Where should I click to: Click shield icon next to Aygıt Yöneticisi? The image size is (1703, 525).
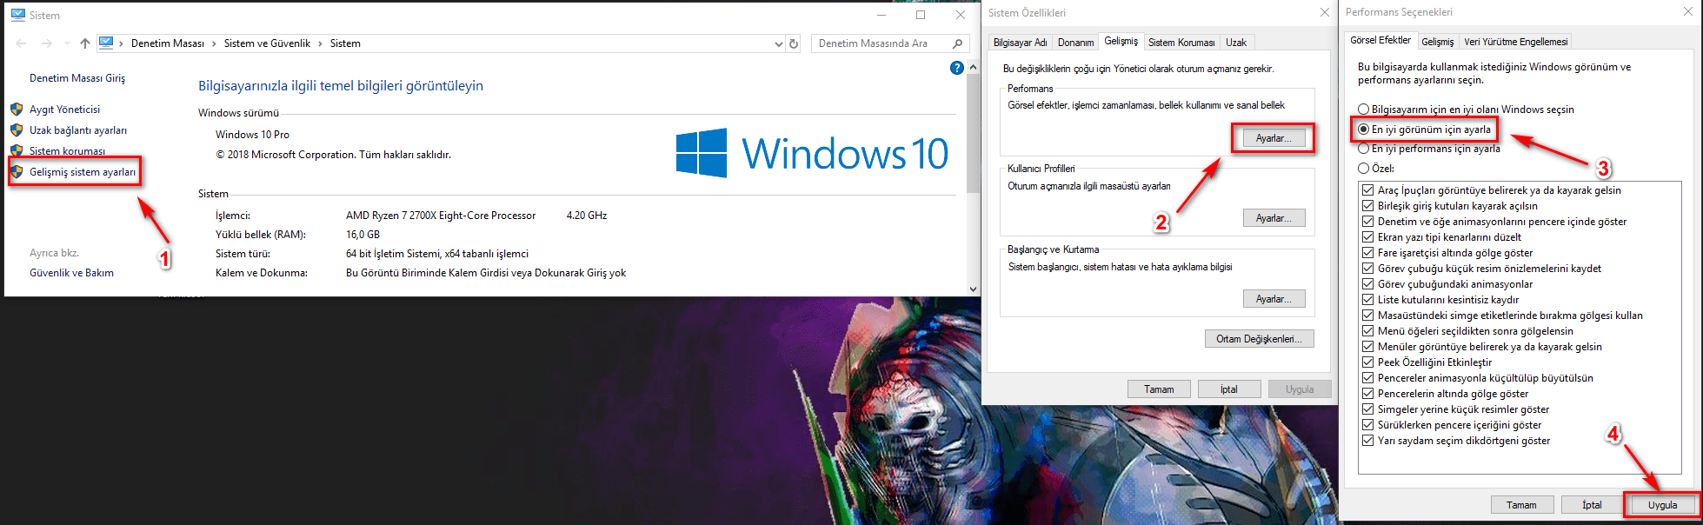coord(17,110)
